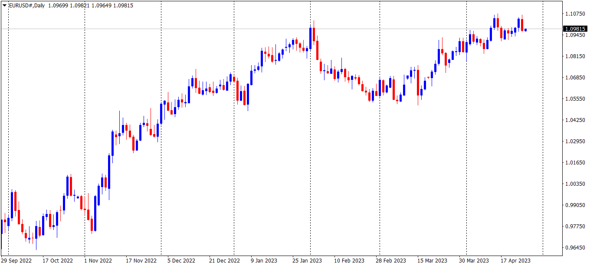
Task: Click the 1.04250 price axis value
Action: tap(575, 121)
